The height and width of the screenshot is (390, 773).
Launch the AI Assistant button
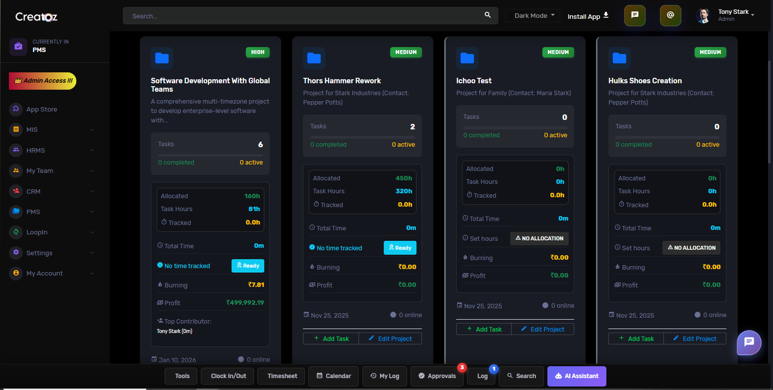[577, 376]
